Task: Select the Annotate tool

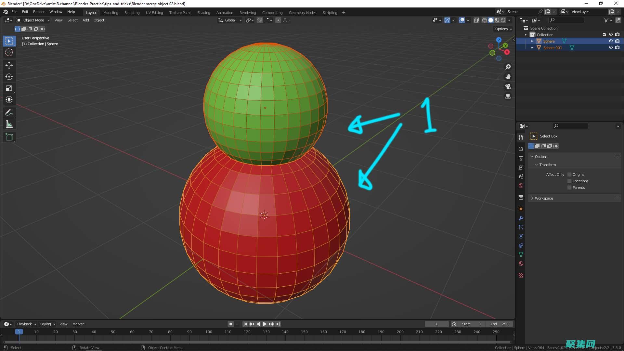Action: (9, 113)
